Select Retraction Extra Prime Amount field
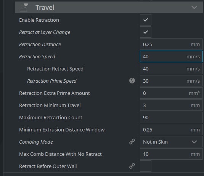This screenshot has width=204, height=176. [171, 93]
